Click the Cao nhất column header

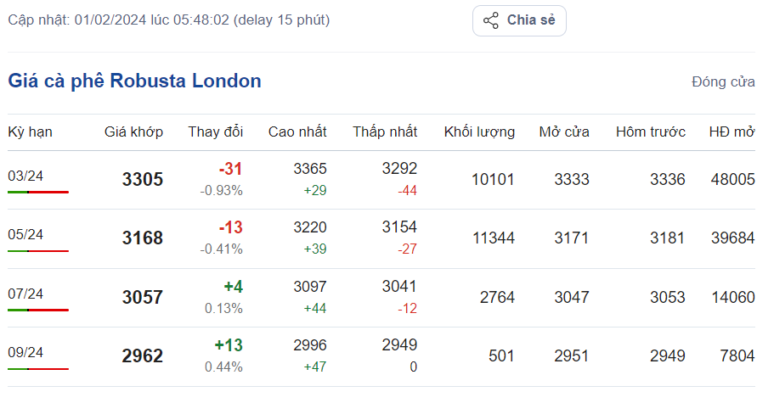coord(297,132)
